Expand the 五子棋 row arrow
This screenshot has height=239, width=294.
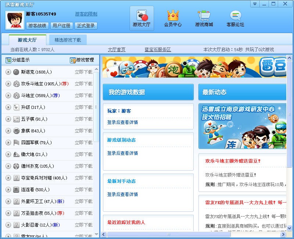(8, 119)
